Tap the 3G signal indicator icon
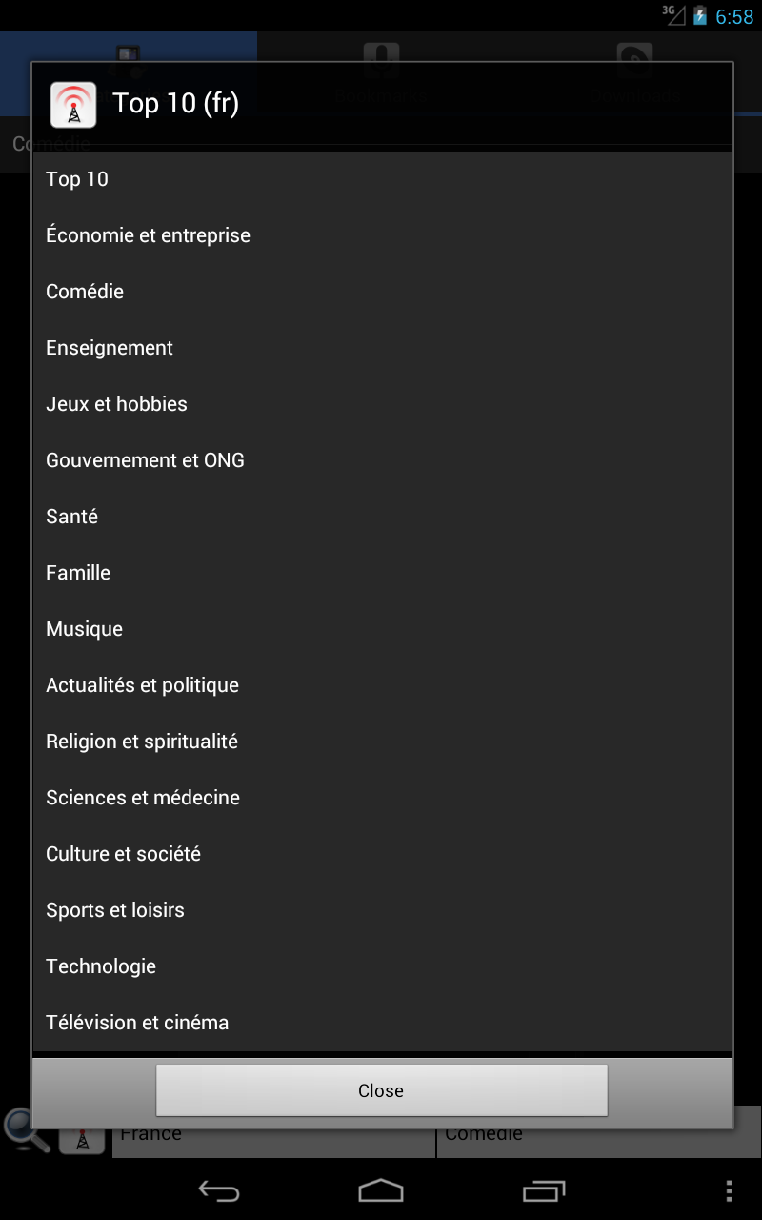 674,14
